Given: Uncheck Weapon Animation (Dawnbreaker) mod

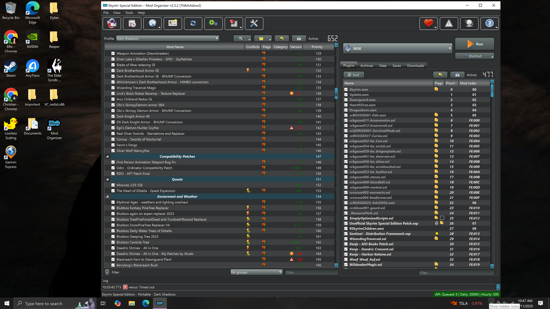Looking at the screenshot, I should click(113, 54).
